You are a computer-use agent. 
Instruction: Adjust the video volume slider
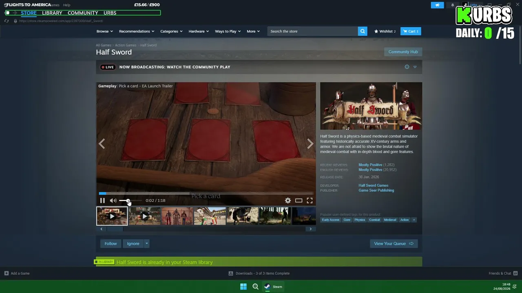(130, 200)
